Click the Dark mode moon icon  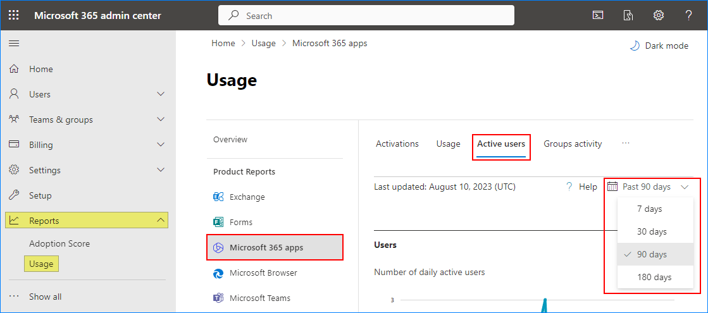[x=635, y=46]
